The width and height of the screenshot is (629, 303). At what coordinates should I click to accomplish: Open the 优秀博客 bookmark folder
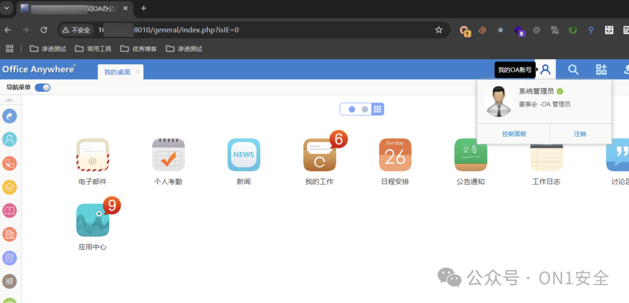(139, 49)
